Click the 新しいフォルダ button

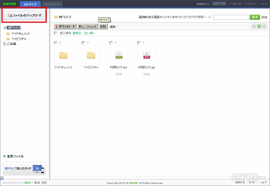pos(87,27)
